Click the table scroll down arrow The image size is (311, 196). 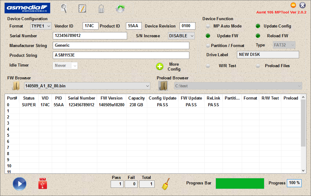(x=303, y=171)
